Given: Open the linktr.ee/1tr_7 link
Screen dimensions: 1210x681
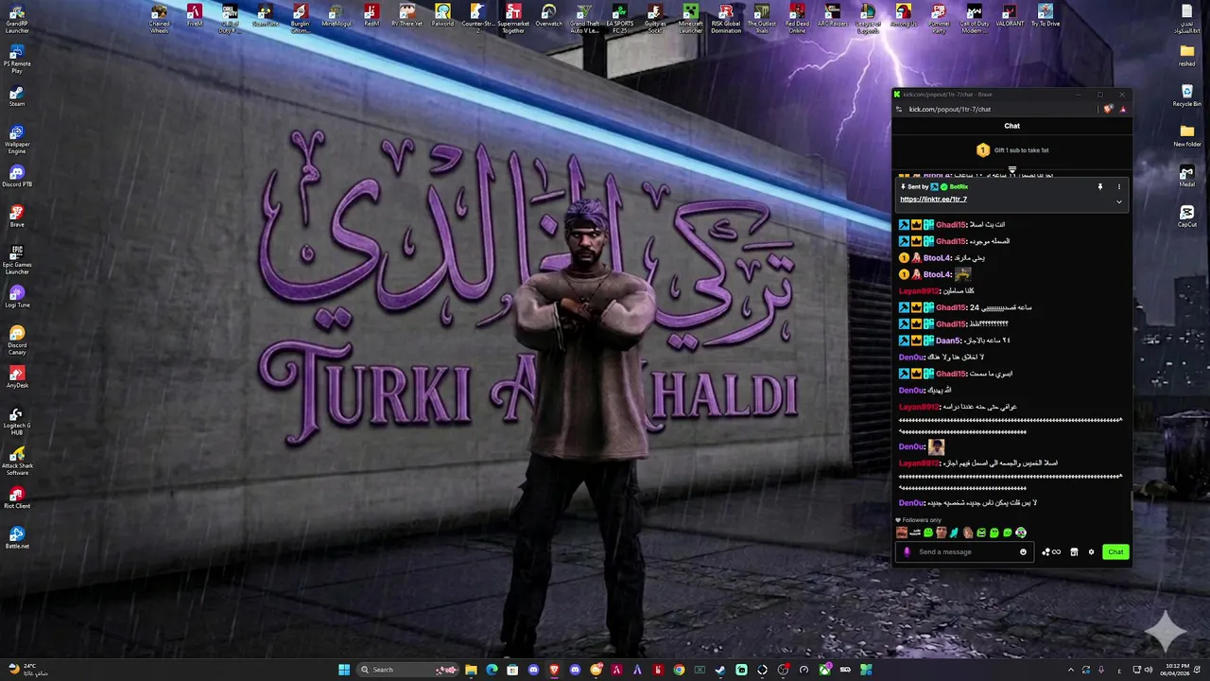Looking at the screenshot, I should tap(933, 200).
